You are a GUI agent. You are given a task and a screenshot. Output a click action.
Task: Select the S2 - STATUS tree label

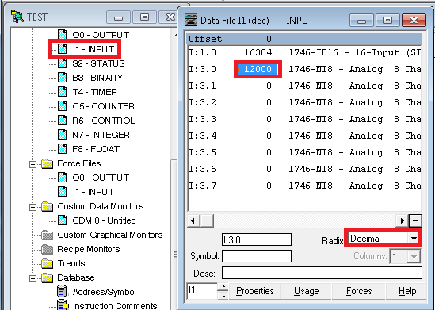98,63
